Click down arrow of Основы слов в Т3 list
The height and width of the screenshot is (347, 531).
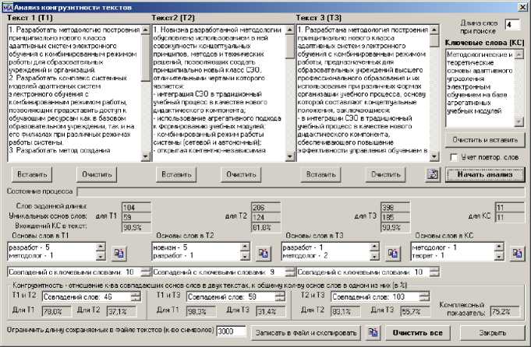[374, 257]
